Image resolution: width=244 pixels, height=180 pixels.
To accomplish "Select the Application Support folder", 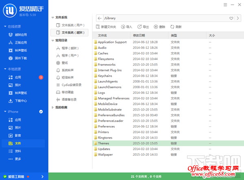I will point(168,42).
